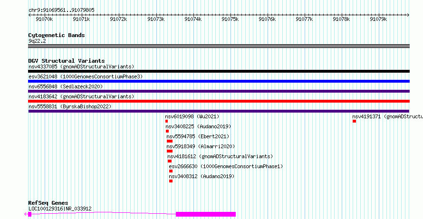The image size is (423, 219).
Task: Select the red esv2666630 variant marker
Action: pos(171,171)
